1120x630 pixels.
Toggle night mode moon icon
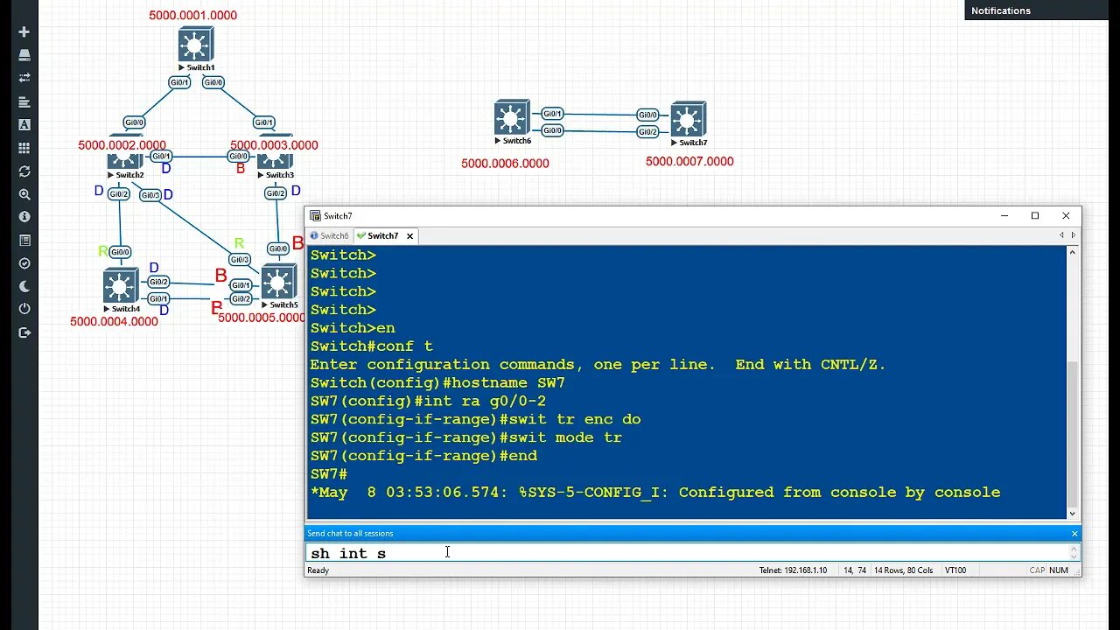pyautogui.click(x=24, y=286)
